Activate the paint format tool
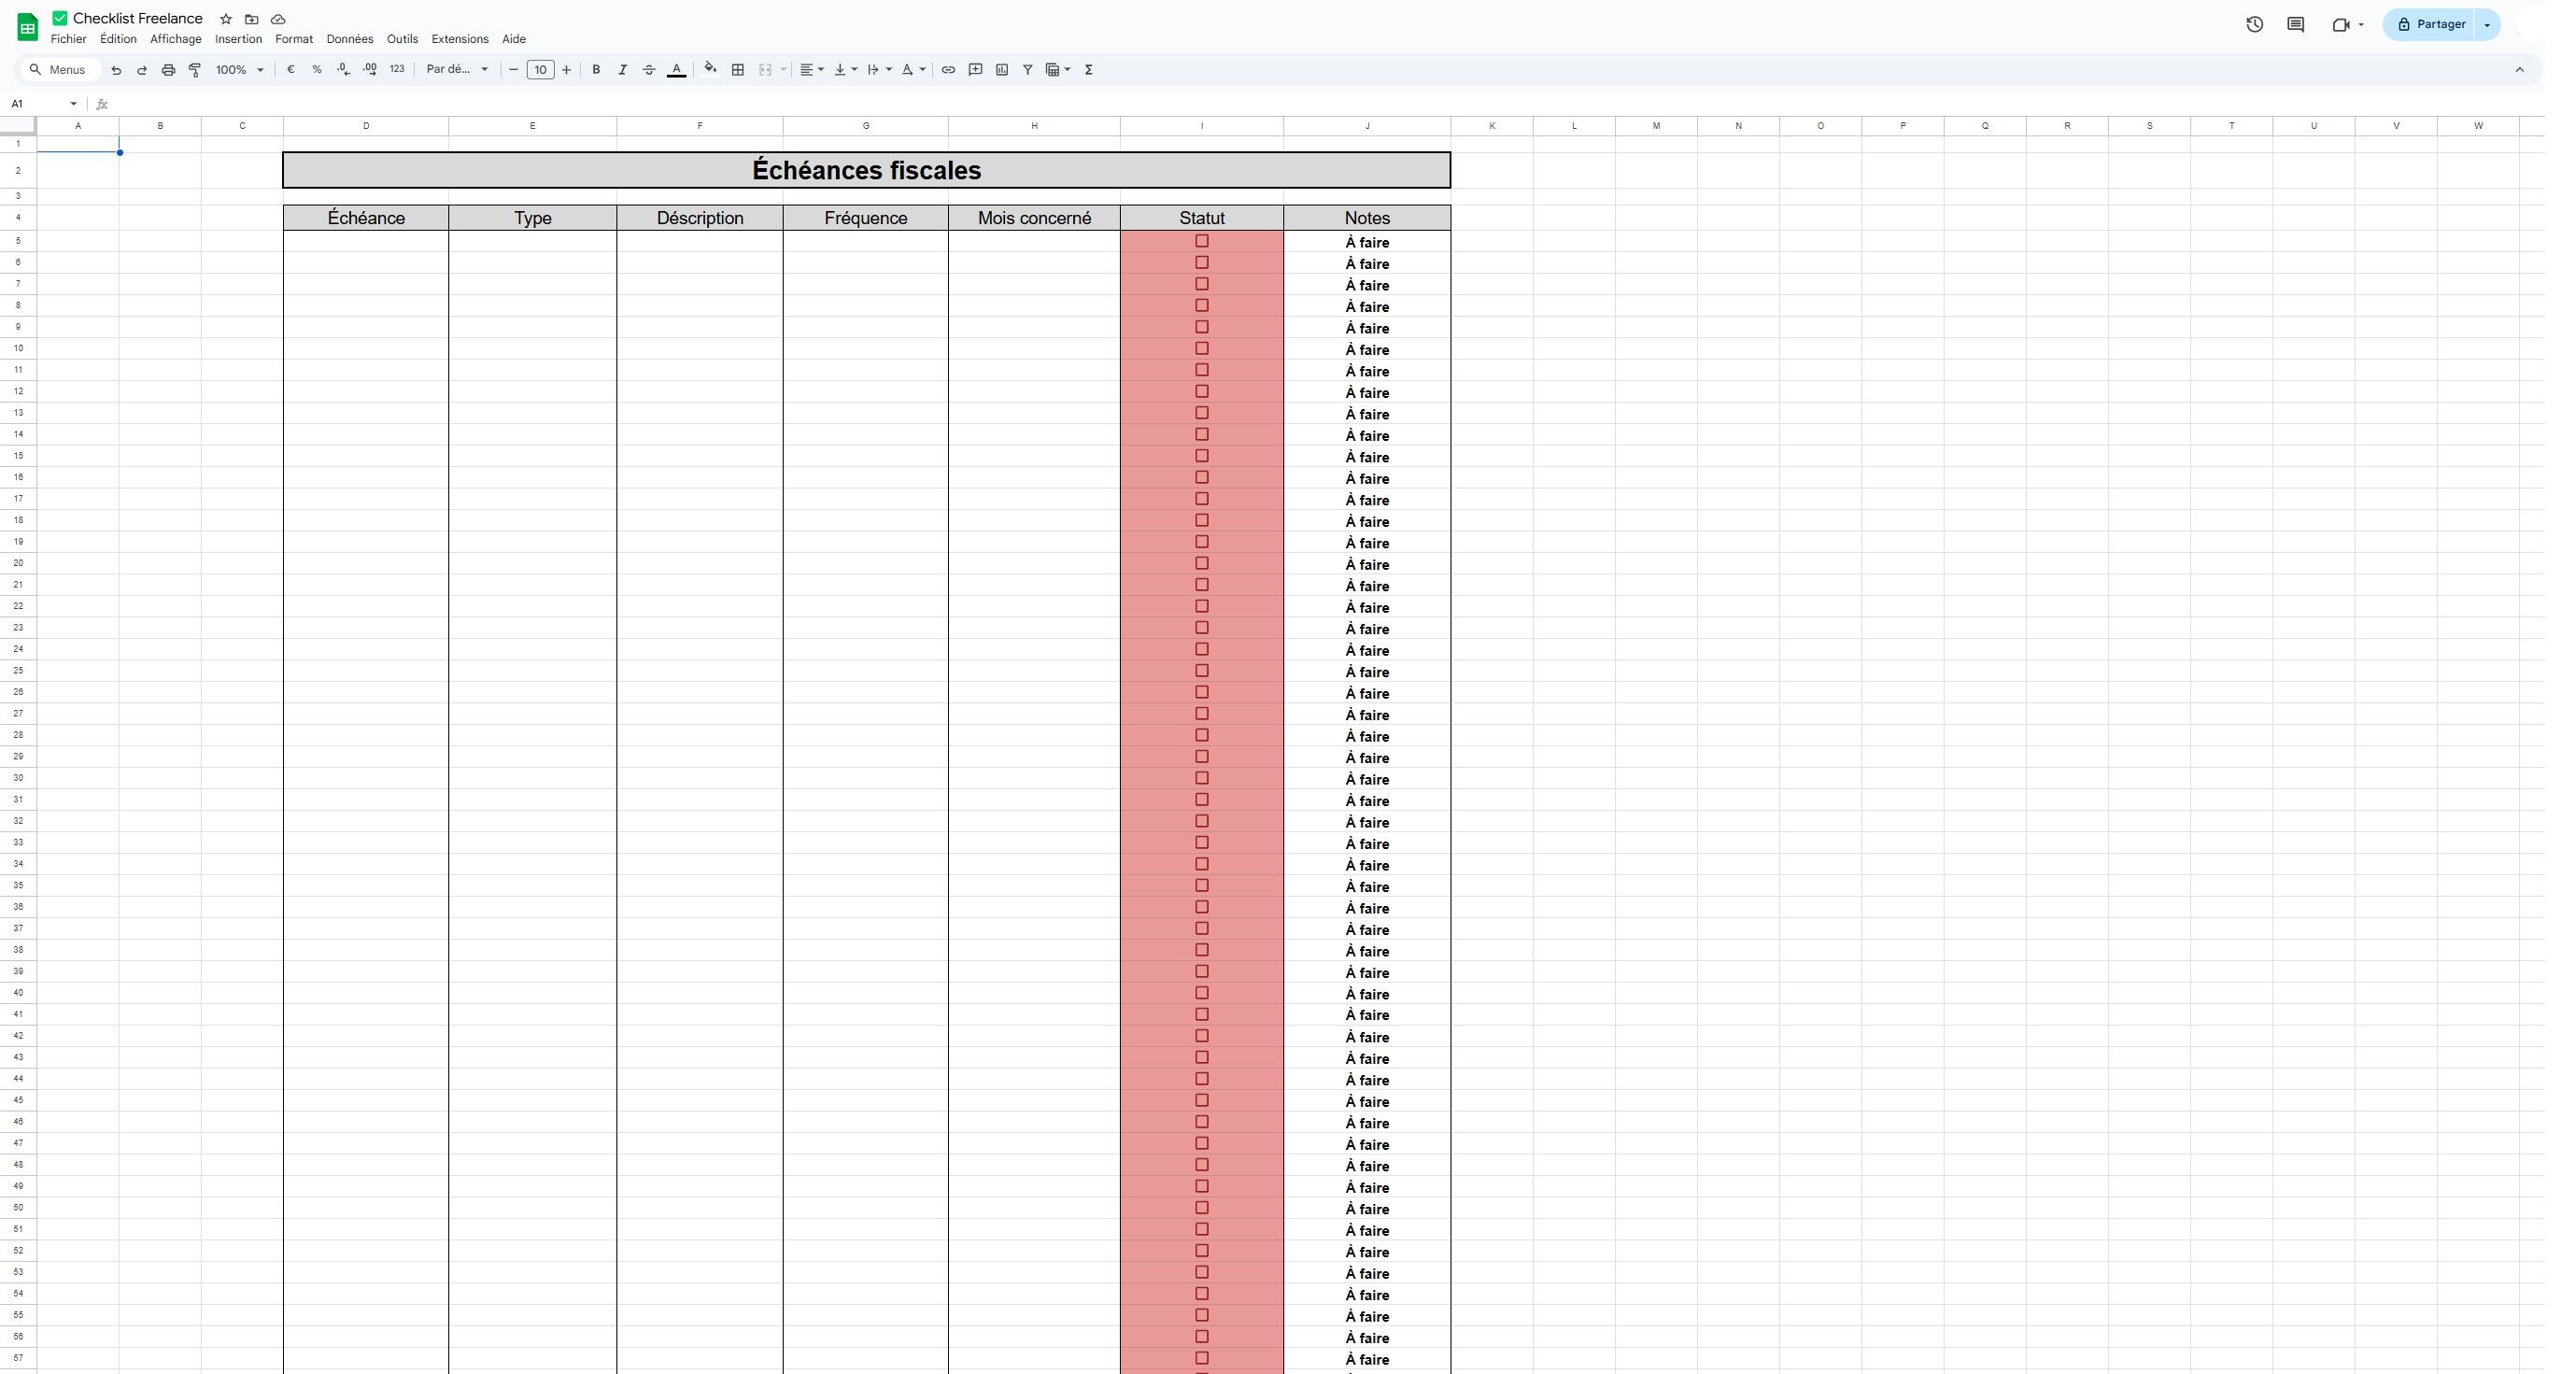The image size is (2562, 1374). tap(195, 70)
